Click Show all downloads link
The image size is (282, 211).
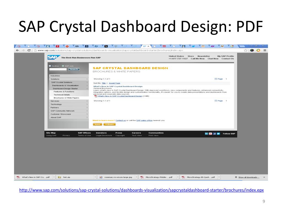(x=249, y=177)
